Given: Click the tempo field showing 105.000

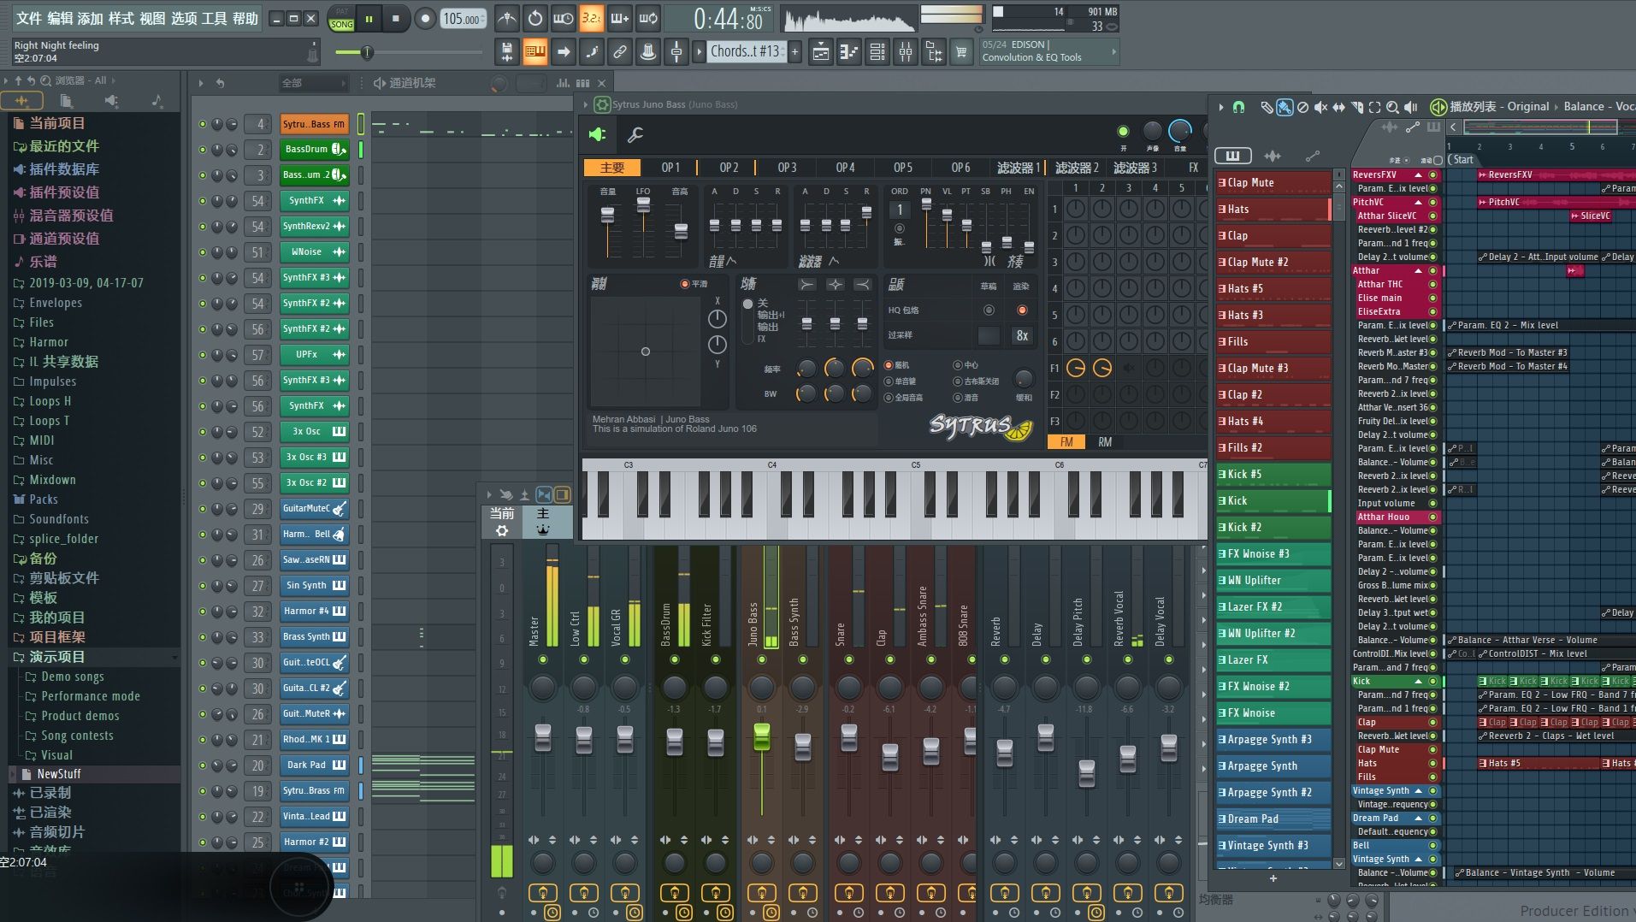Looking at the screenshot, I should click(x=462, y=19).
